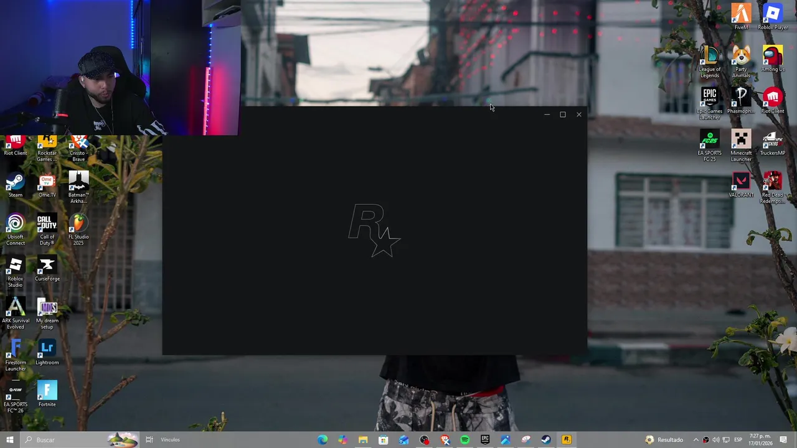Select the Red Dead Redemption shortcut

(x=773, y=187)
